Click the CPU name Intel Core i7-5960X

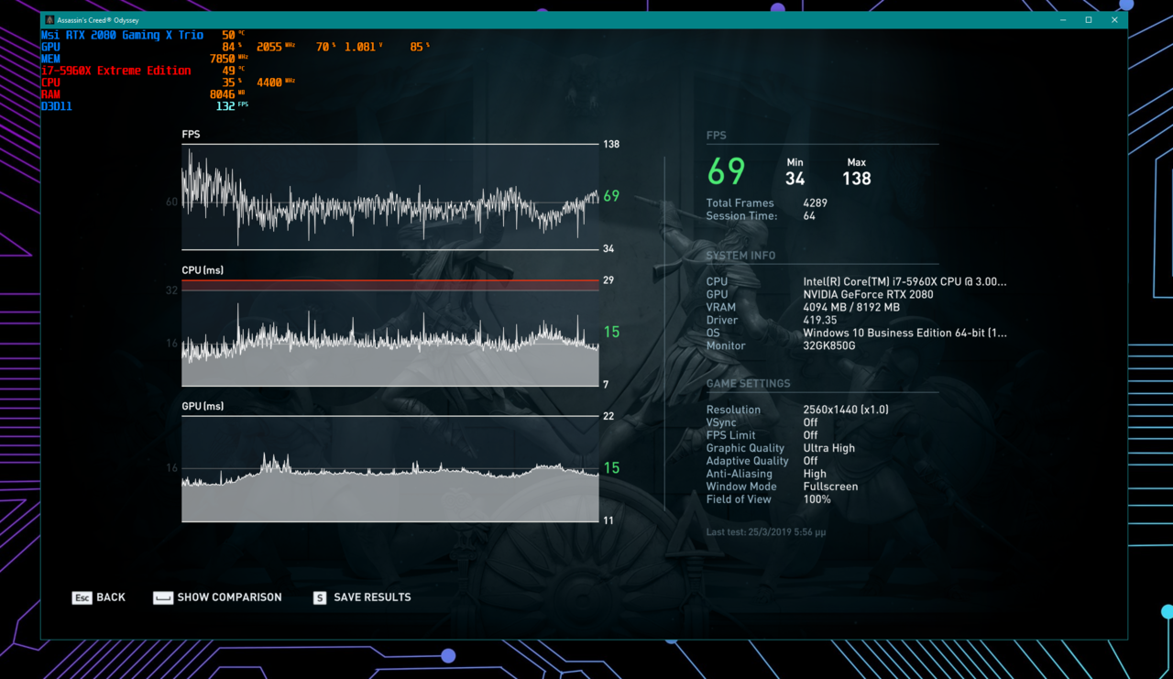coord(904,282)
